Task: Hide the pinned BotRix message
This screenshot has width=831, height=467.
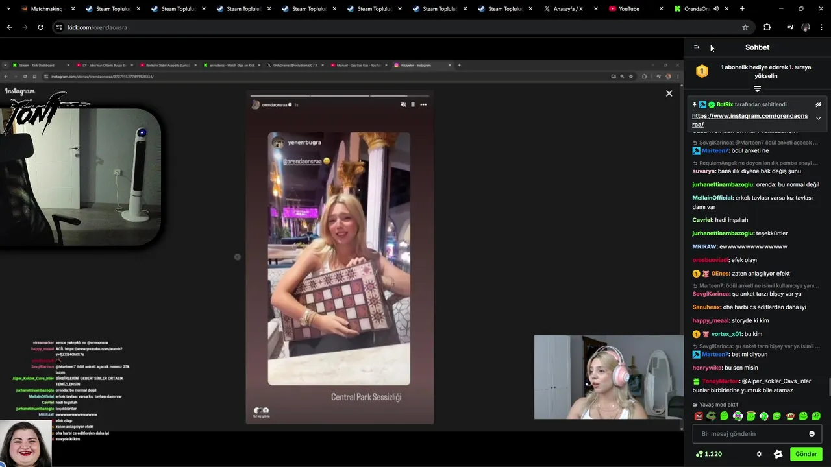Action: tap(818, 104)
